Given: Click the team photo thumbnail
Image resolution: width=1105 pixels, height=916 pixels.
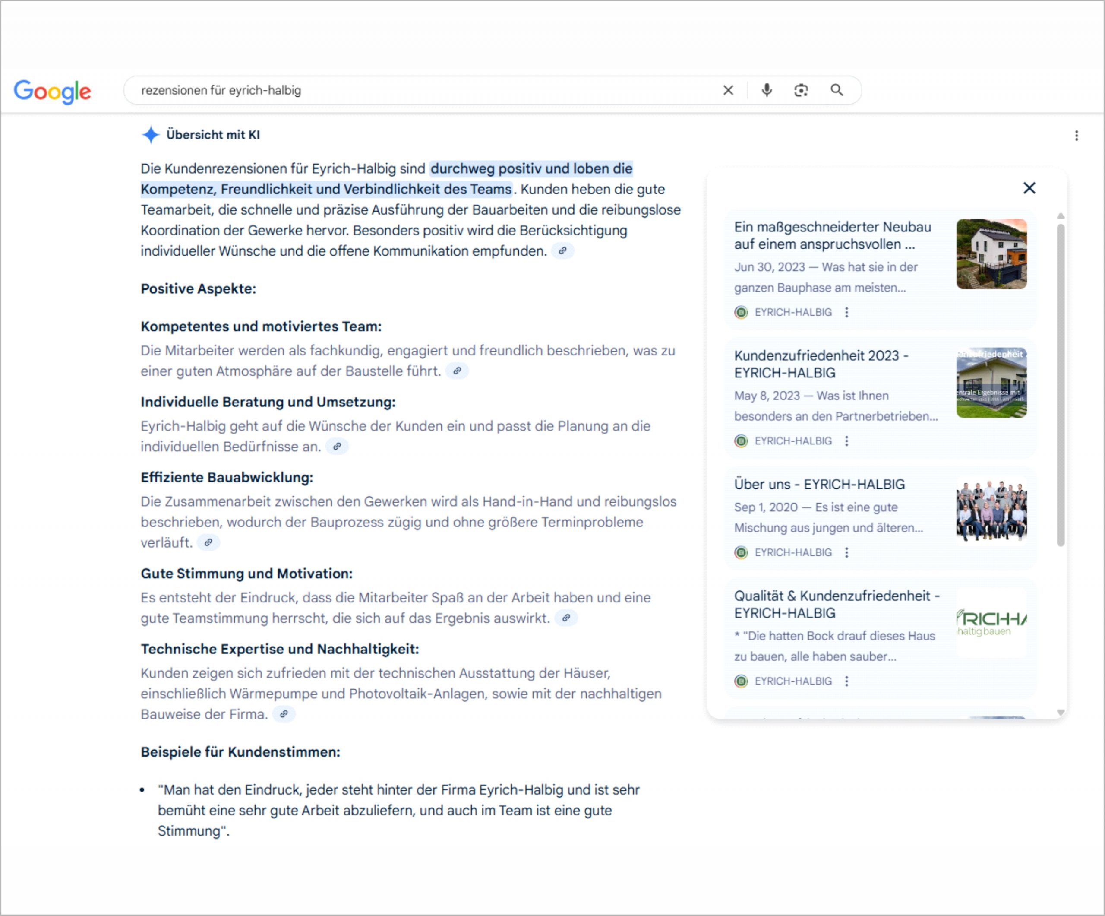Looking at the screenshot, I should (x=991, y=510).
